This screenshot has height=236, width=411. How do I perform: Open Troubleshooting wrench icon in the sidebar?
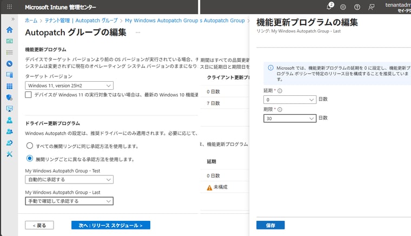click(9, 154)
